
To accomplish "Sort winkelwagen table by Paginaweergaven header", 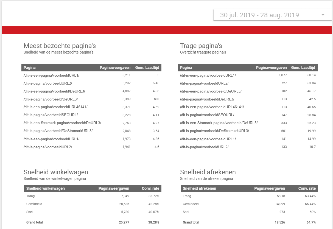I will [x=114, y=188].
